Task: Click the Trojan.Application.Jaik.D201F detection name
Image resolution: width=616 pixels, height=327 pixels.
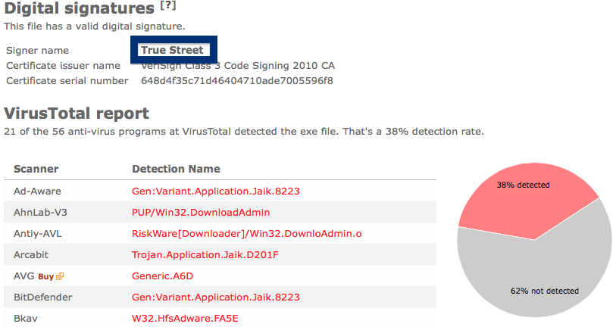Action: pos(205,255)
